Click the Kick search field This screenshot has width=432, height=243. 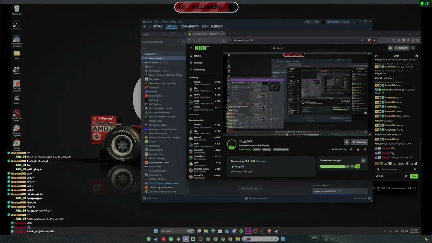(x=304, y=48)
